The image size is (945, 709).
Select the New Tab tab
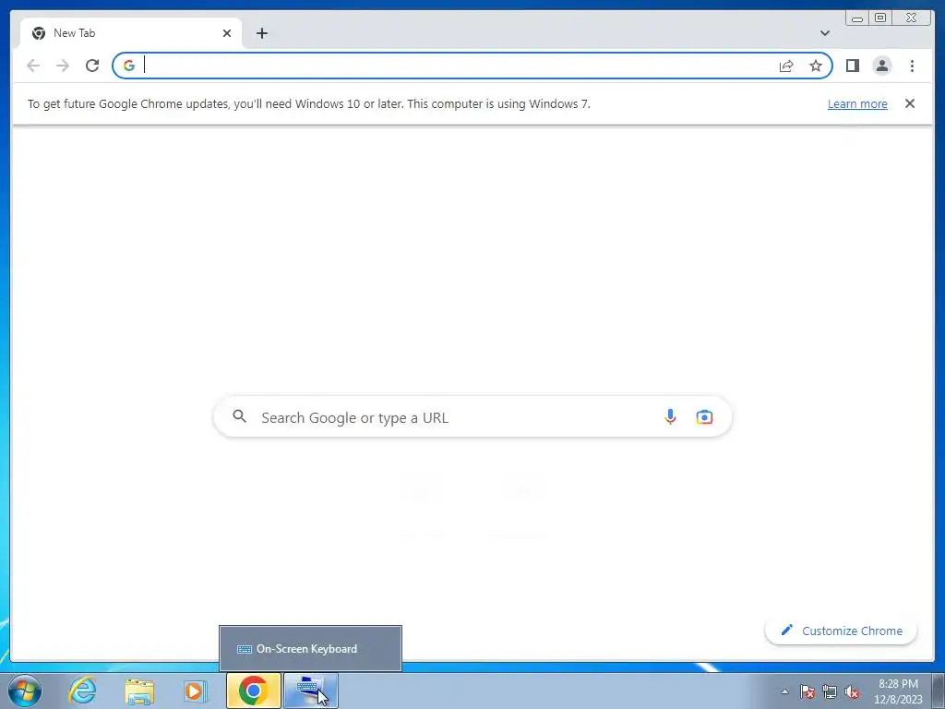131,33
